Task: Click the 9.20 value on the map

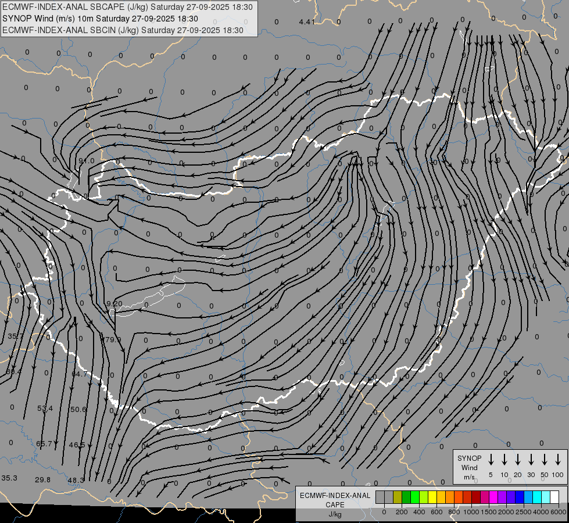Action: pyautogui.click(x=114, y=303)
